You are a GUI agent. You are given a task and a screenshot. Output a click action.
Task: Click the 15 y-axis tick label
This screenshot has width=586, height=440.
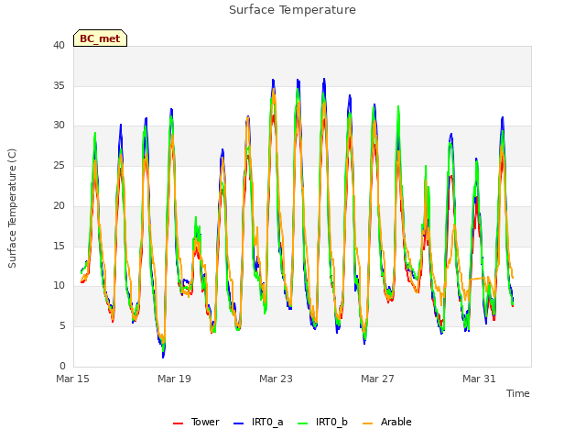pos(59,246)
